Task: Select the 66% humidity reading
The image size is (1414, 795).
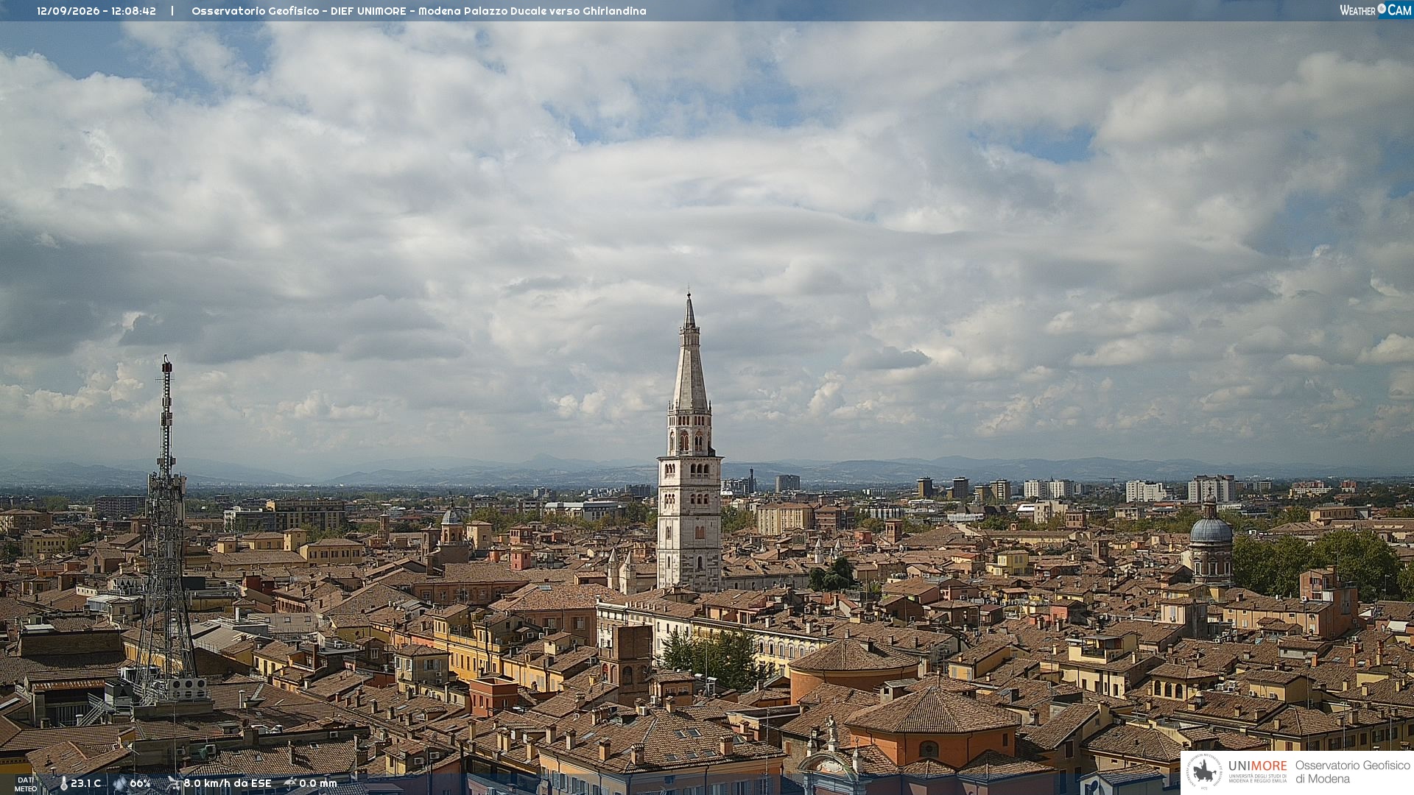Action: [x=140, y=784]
